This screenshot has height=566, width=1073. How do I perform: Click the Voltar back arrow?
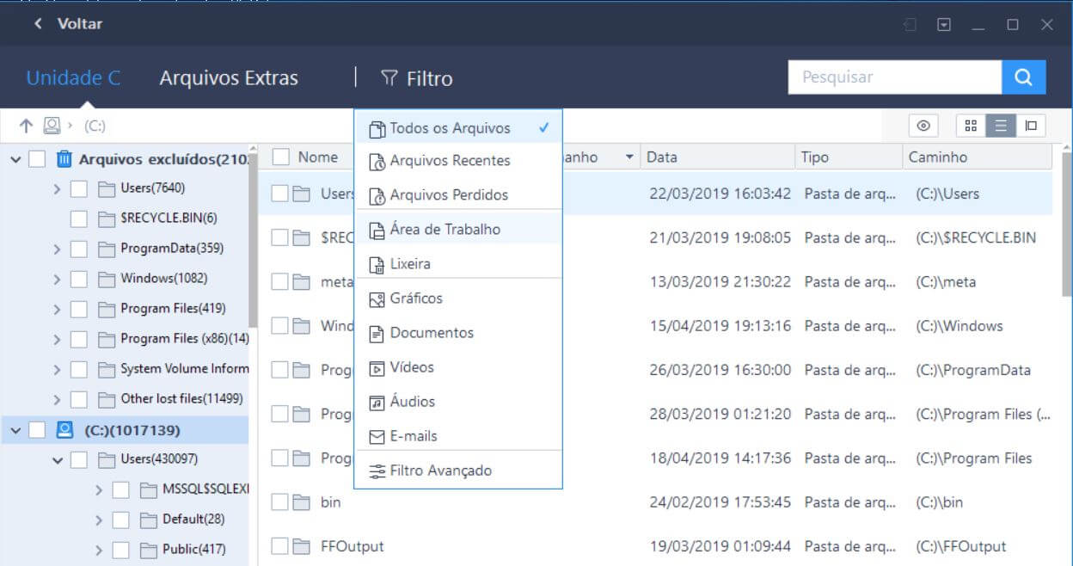[38, 24]
